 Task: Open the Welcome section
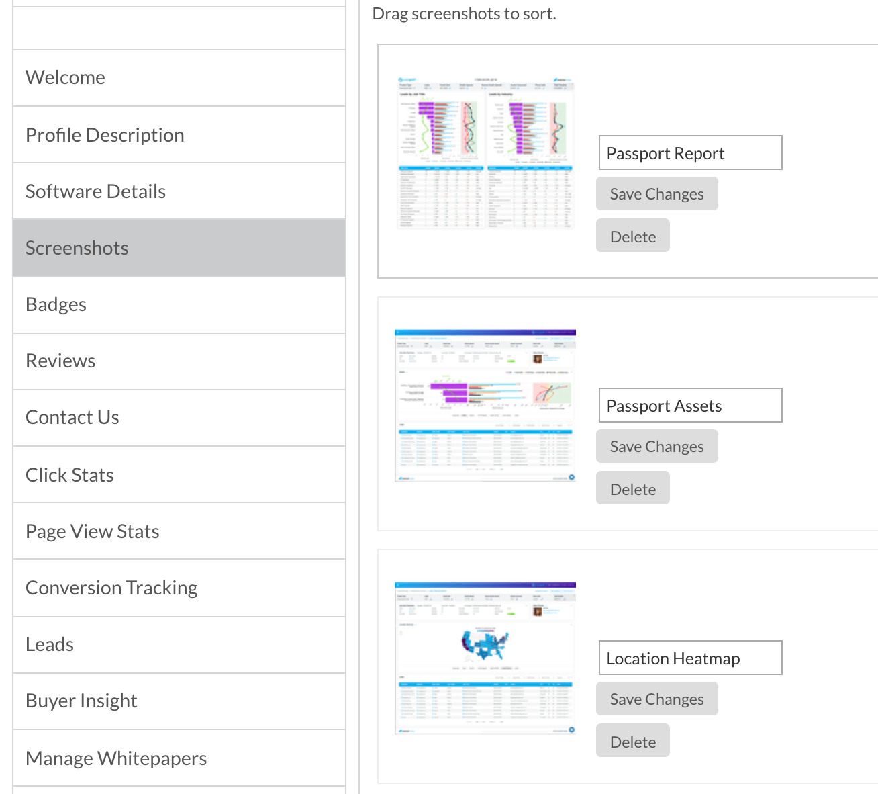click(65, 77)
